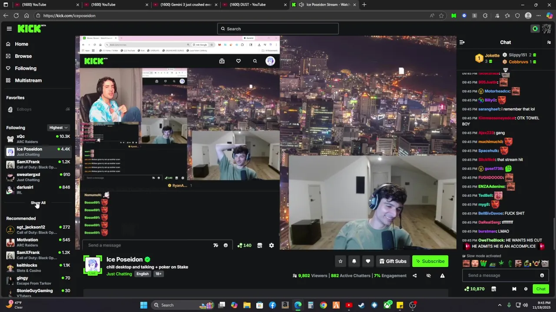
Task: Open a new browser tab
Action: coord(364,5)
